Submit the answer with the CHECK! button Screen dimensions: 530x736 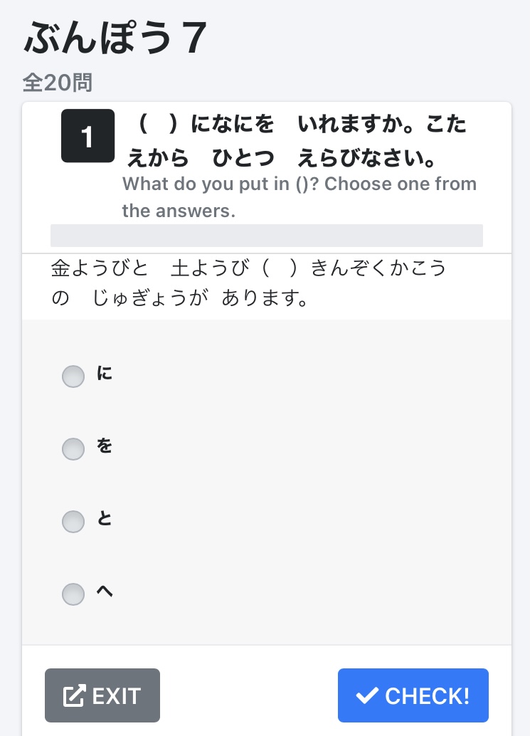[x=413, y=695]
